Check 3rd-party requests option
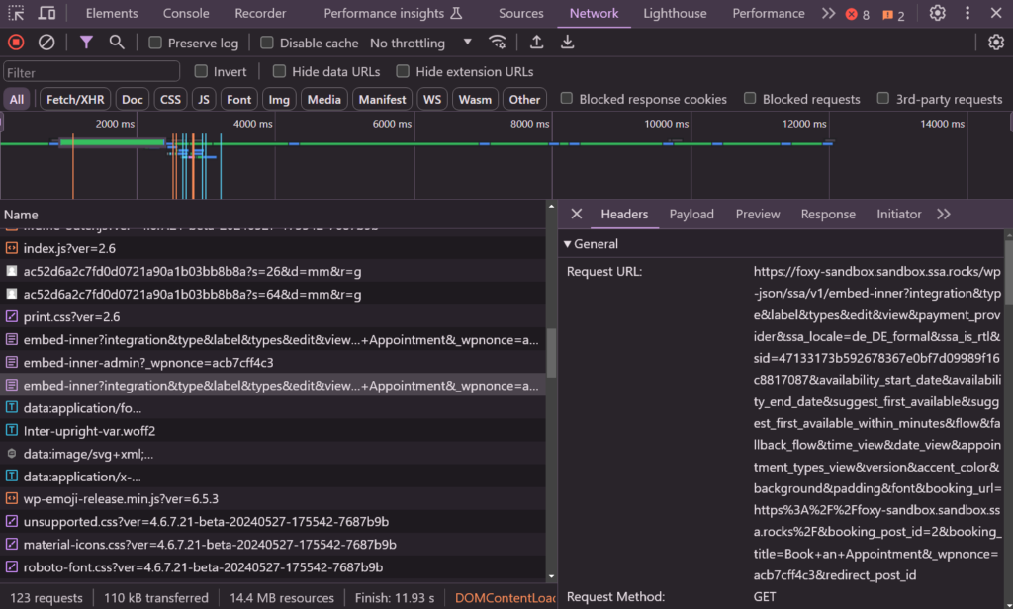The image size is (1013, 609). coord(882,98)
